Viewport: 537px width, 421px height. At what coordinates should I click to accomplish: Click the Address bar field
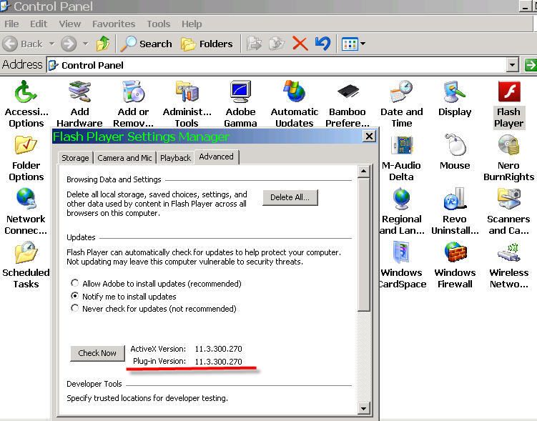coord(282,65)
